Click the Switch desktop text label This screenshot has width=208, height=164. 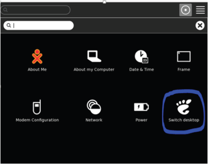click(184, 120)
